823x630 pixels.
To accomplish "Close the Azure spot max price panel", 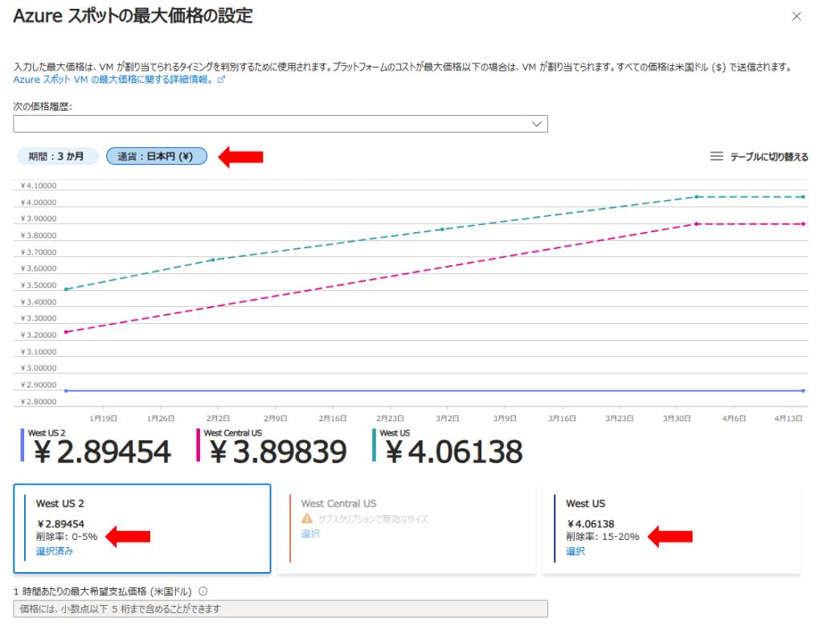I will click(x=796, y=16).
